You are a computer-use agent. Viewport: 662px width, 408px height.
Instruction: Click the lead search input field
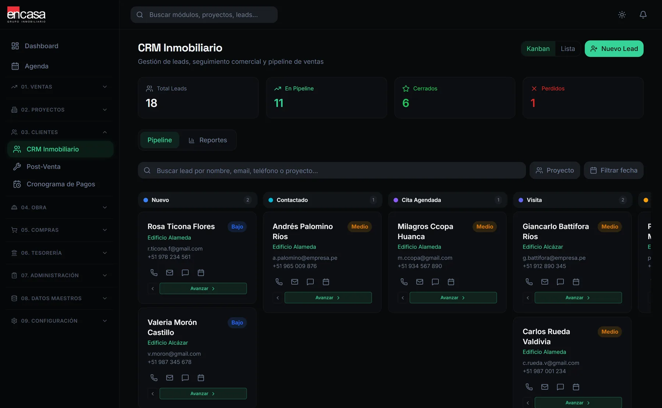(x=332, y=170)
